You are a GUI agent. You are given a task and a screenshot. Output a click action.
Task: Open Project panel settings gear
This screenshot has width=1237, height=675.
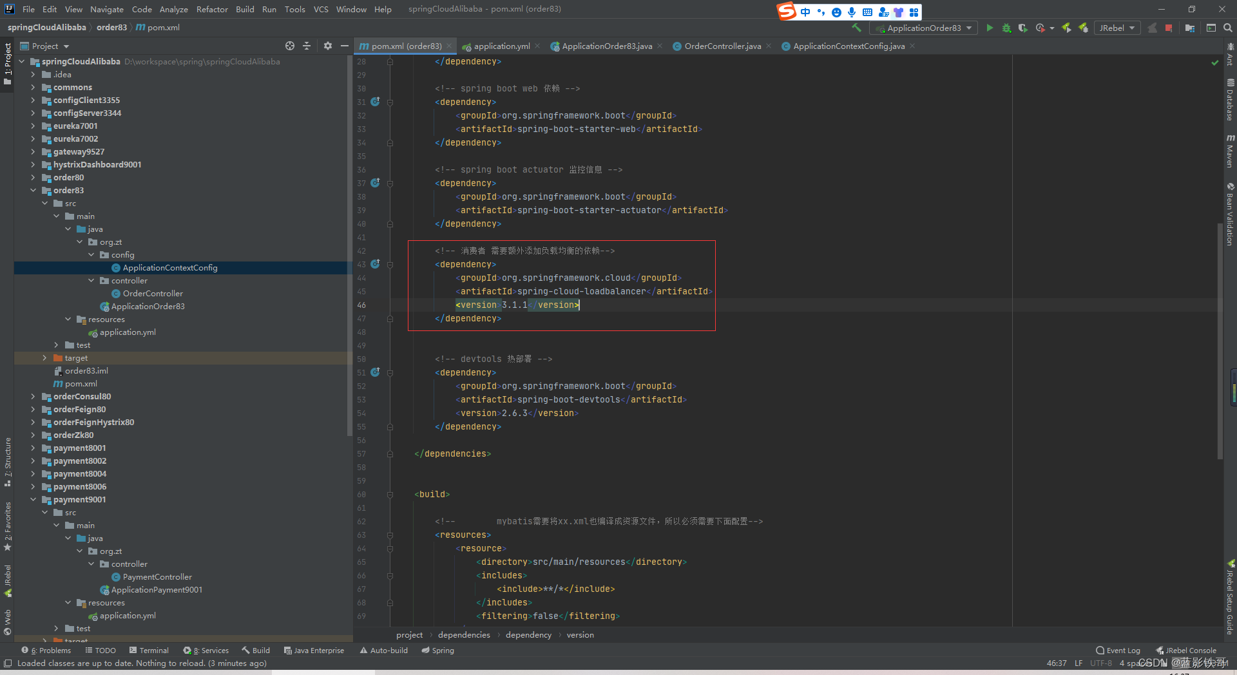coord(328,46)
